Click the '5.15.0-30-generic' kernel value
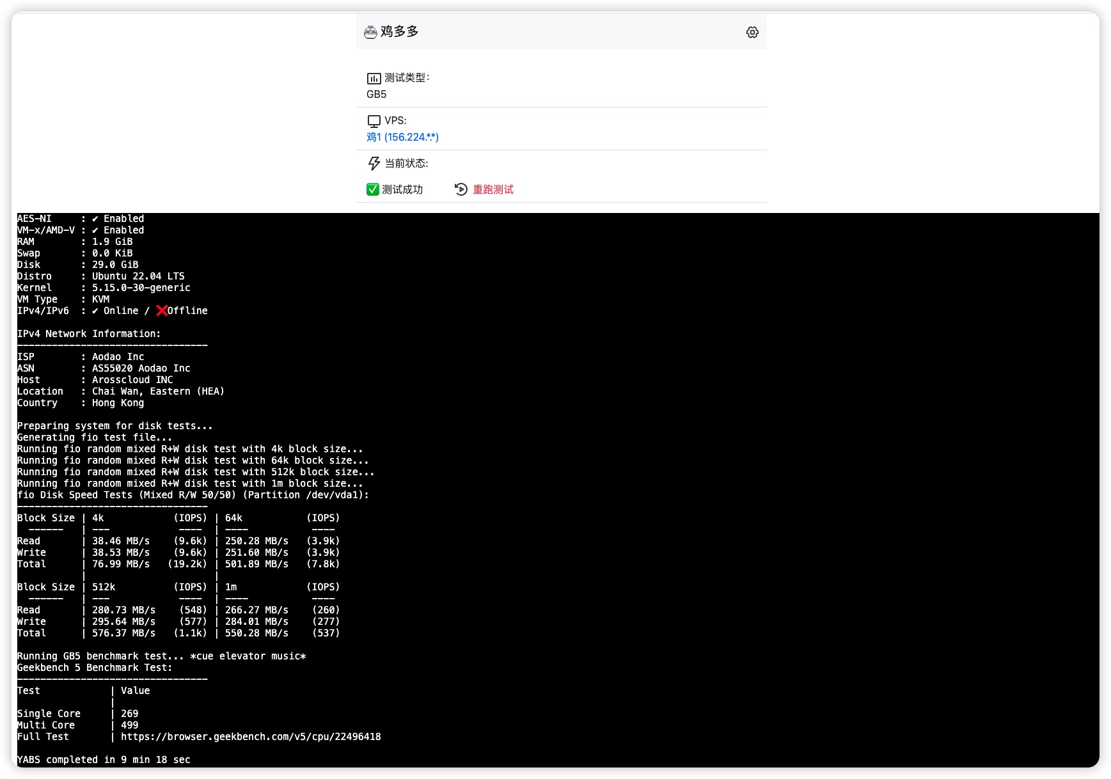The image size is (1111, 779). coord(141,288)
